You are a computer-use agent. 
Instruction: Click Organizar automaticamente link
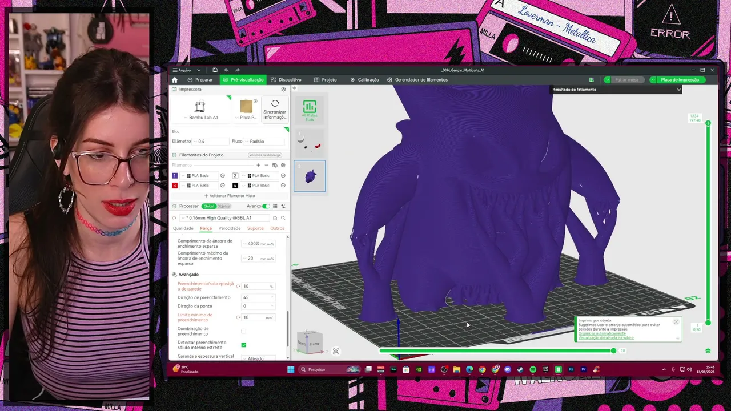tap(602, 333)
